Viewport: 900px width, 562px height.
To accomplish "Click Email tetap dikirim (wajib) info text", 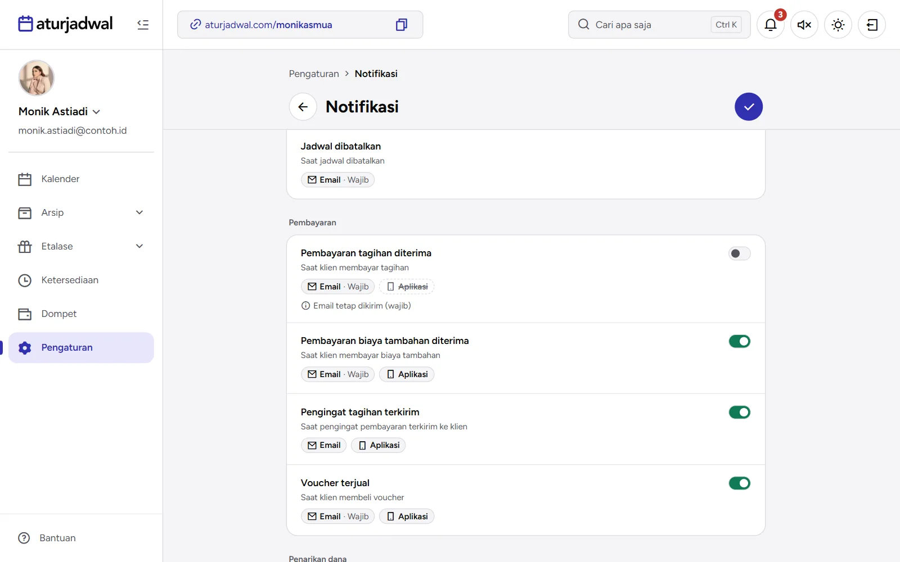I will click(x=362, y=306).
